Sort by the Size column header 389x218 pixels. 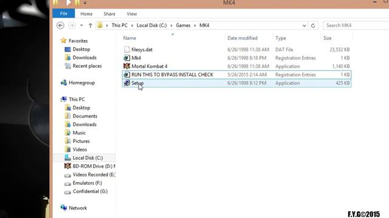327,38
